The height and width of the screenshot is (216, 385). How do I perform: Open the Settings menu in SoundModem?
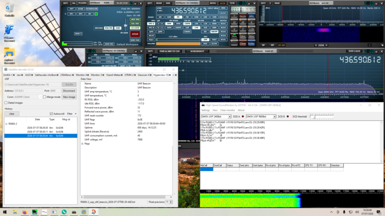[206, 110]
